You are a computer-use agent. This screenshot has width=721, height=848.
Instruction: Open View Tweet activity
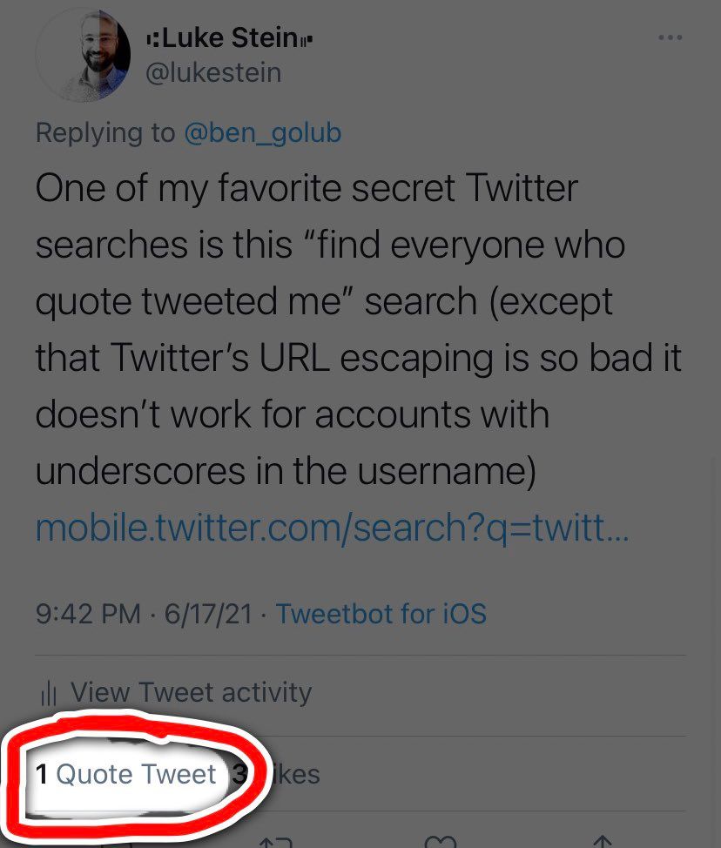click(191, 693)
